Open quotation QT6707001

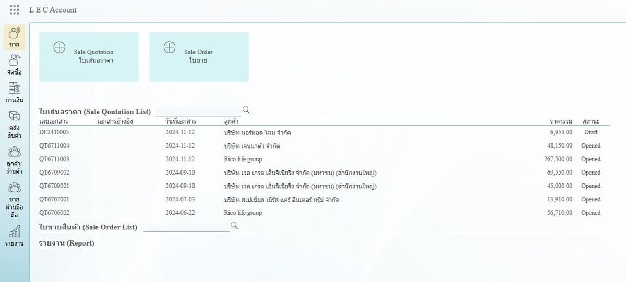point(54,199)
